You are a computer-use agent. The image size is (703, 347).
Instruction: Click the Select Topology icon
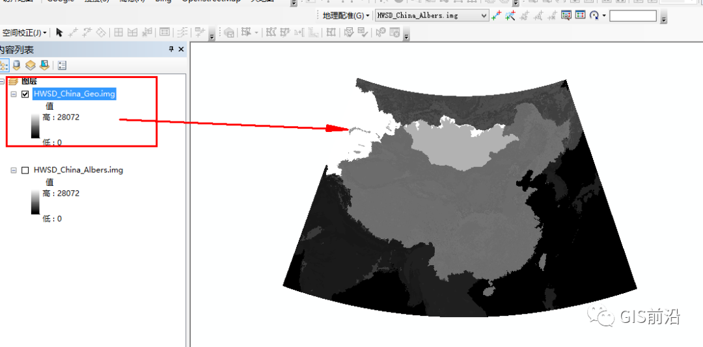click(229, 32)
